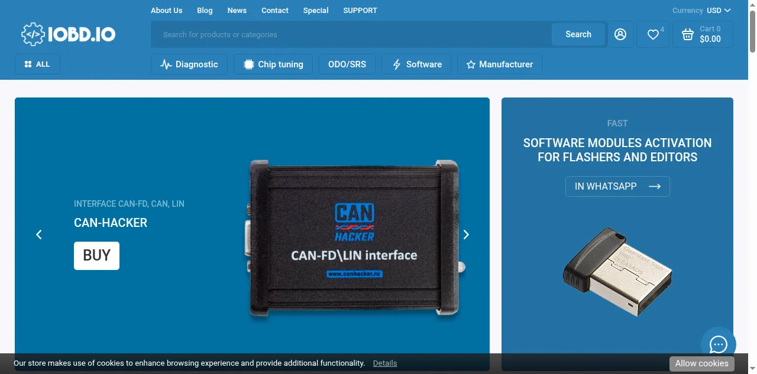Viewport: 757px width, 374px height.
Task: Open the ALL categories grid button
Action: pos(37,64)
